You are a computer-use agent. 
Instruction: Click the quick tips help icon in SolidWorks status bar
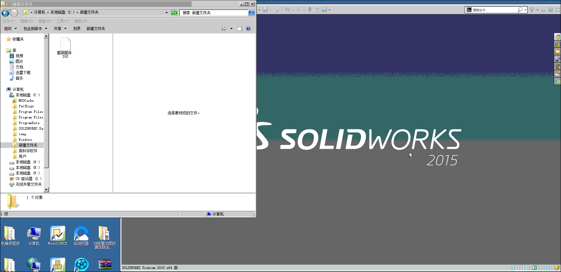tap(534, 267)
